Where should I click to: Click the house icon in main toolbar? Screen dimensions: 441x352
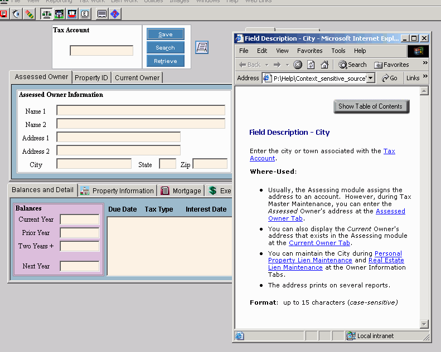pos(59,14)
